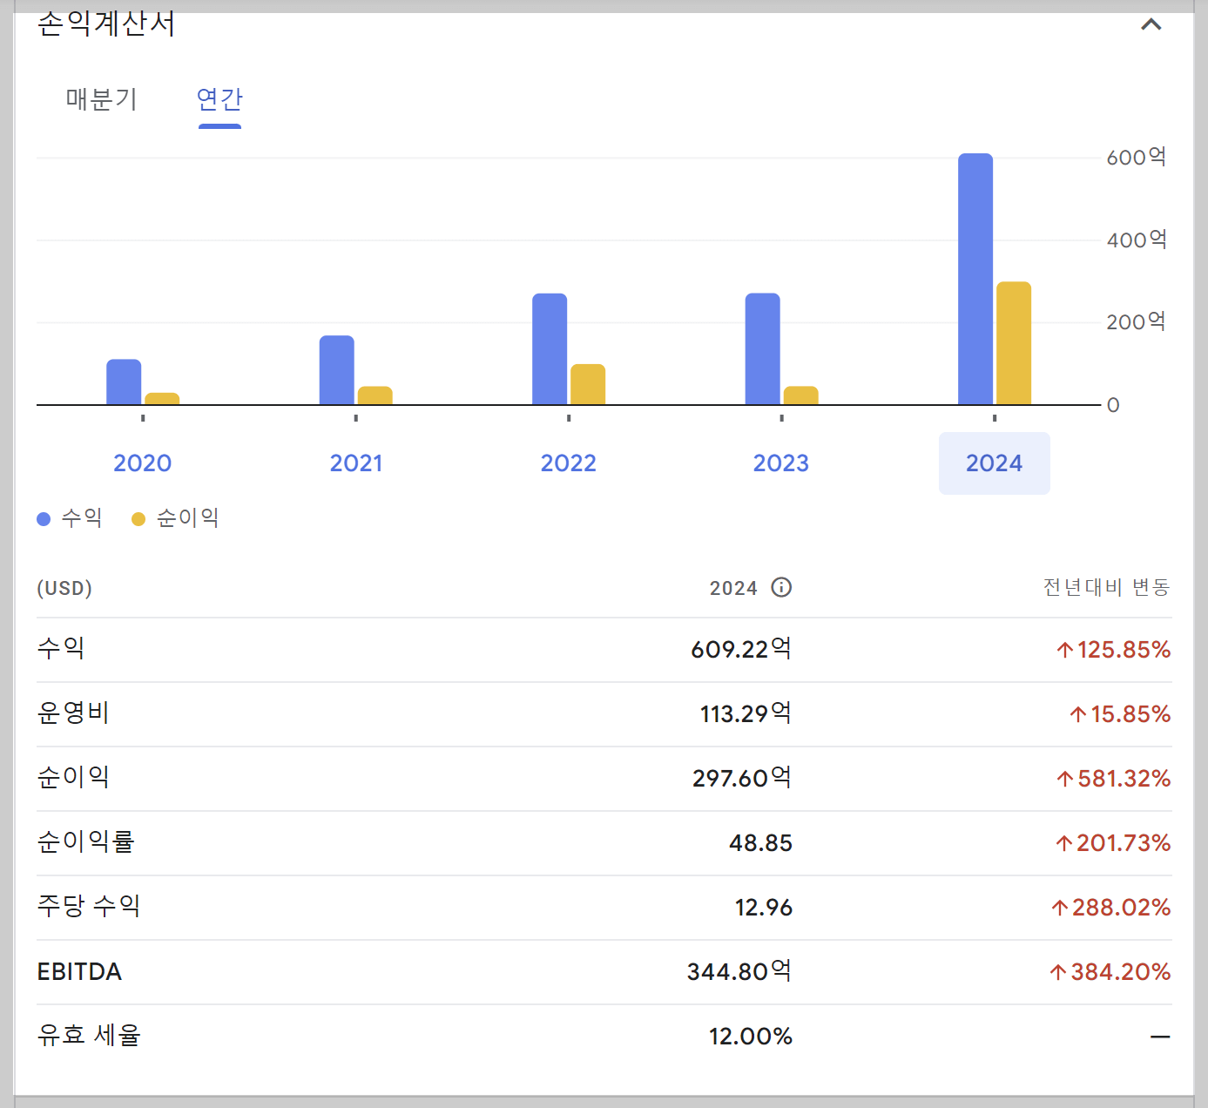
Task: Click the 2022 blue revenue bar
Action: click(550, 348)
